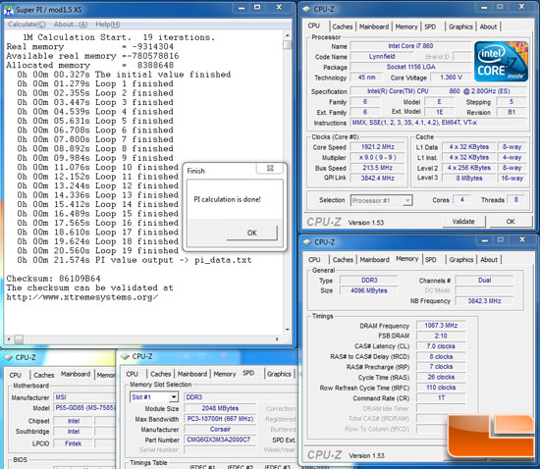
Task: Select CPU tab in Memory CPU-Z window
Action: pyautogui.click(x=314, y=260)
